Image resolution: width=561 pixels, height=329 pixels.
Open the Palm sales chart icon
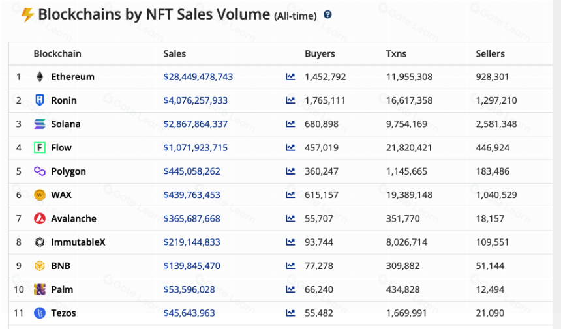[290, 289]
